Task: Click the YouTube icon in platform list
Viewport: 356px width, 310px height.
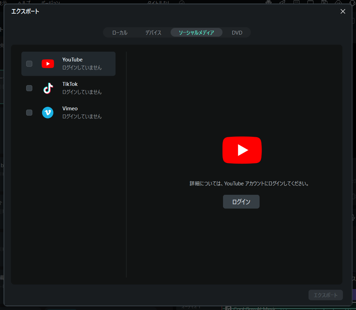Action: [x=48, y=64]
